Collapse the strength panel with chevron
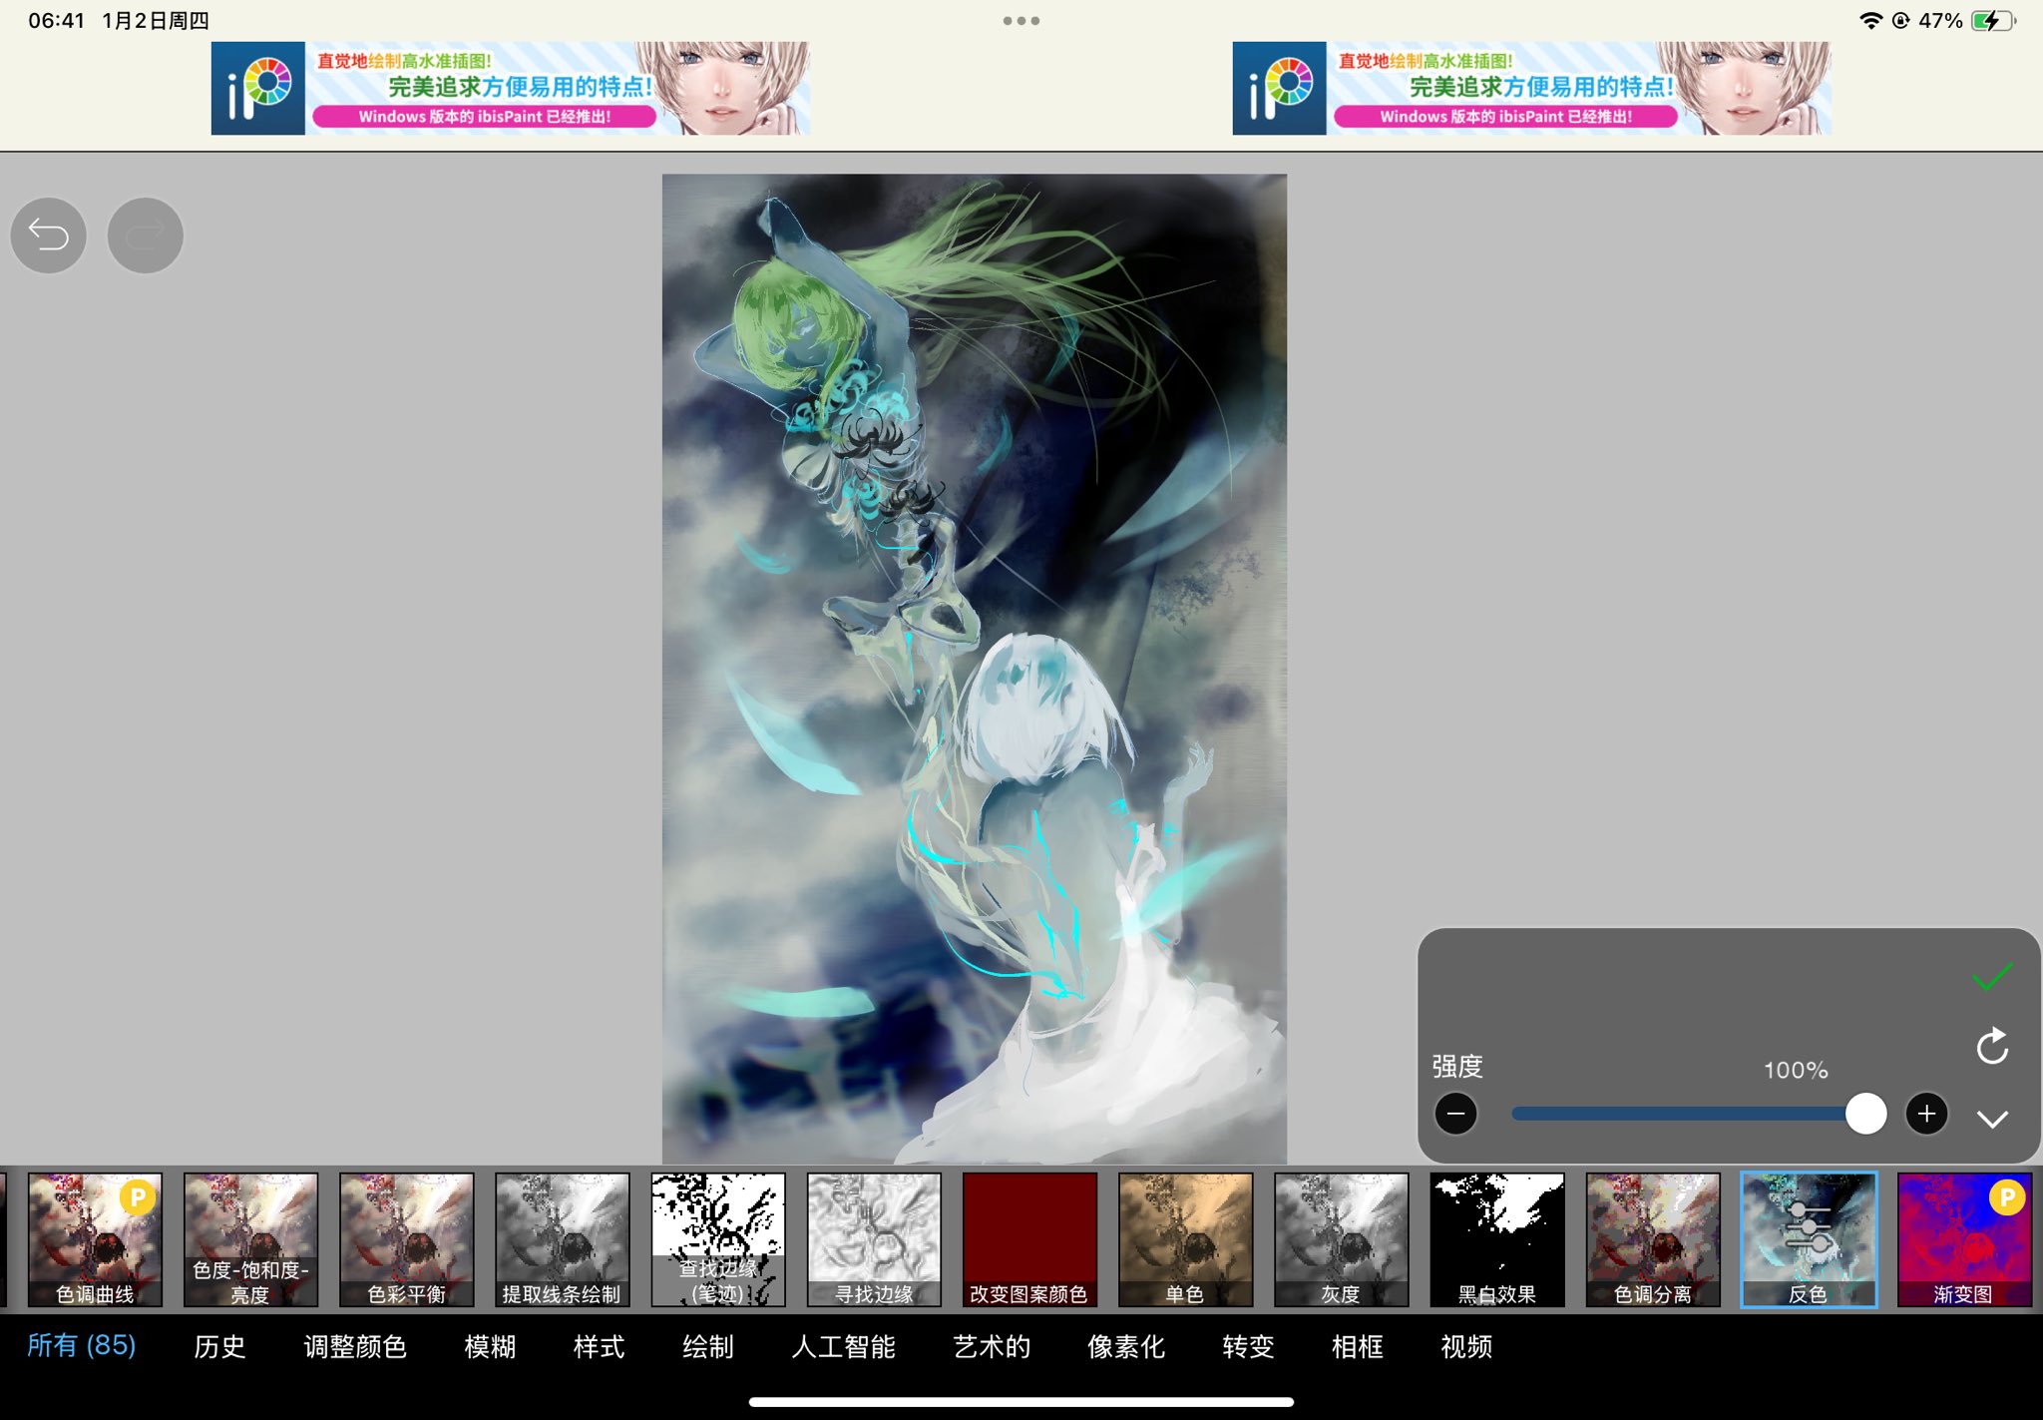2043x1420 pixels. (1991, 1119)
